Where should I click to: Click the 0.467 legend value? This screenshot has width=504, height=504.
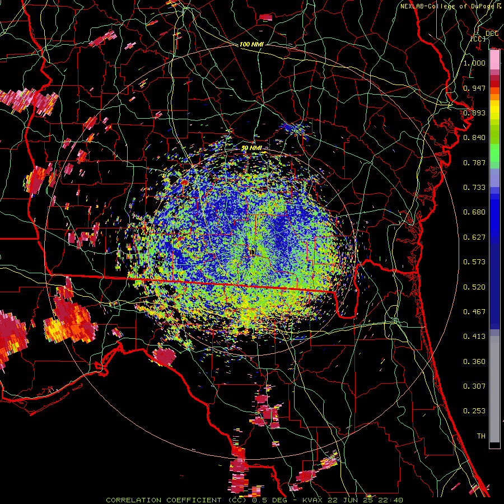click(x=474, y=312)
